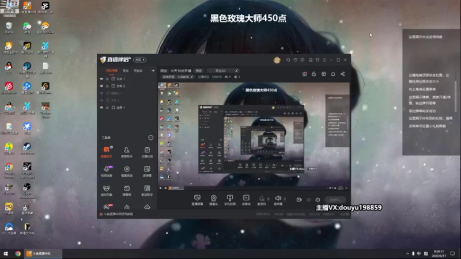Viewport: 461px width, 259px height.
Task: Click the user avatar in the title bar
Action: [x=277, y=60]
